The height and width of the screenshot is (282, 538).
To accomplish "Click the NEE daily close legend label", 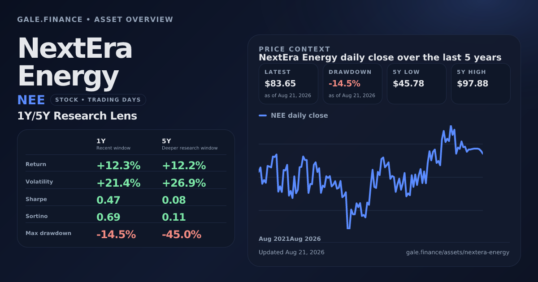I will tap(299, 115).
